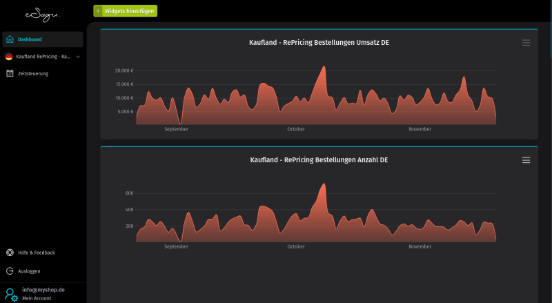Click the Widgets hinzufügen button
Image resolution: width=552 pixels, height=303 pixels.
pos(126,11)
